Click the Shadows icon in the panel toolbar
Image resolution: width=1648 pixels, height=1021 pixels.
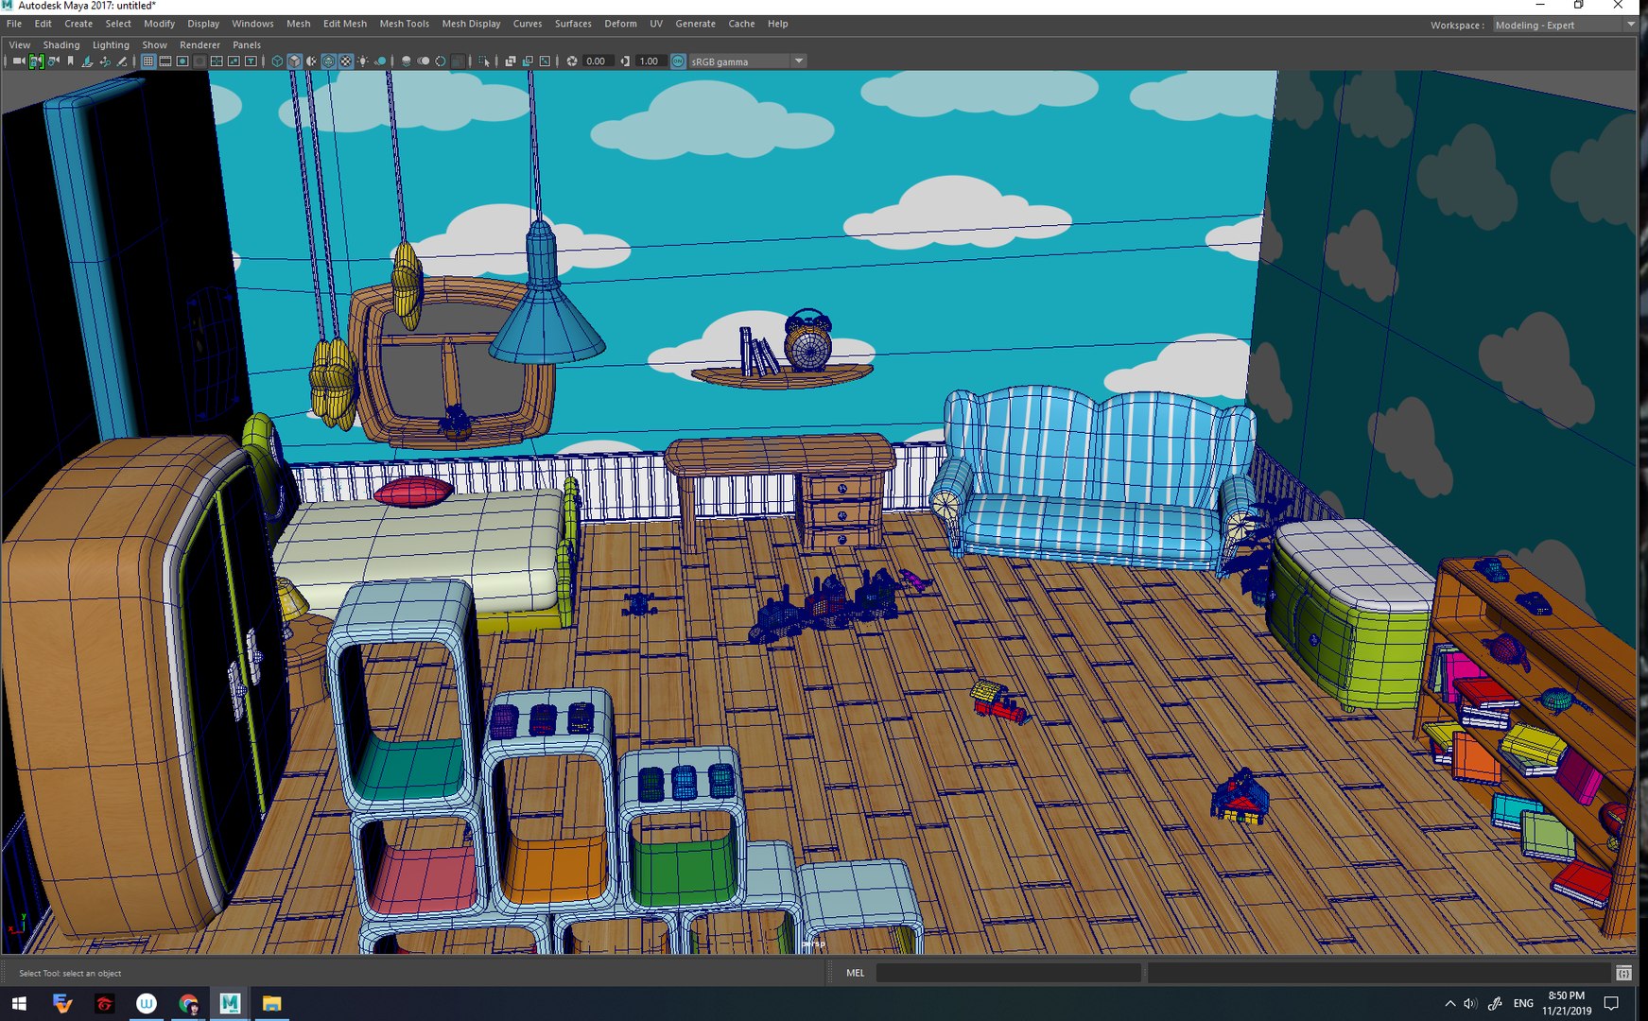381,61
